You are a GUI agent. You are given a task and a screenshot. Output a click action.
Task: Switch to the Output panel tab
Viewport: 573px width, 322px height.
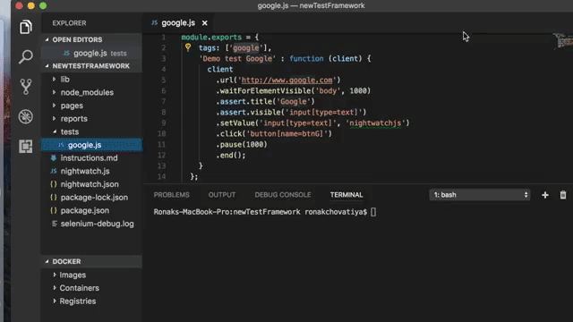point(222,195)
